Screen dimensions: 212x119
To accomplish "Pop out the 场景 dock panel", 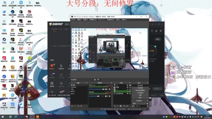I will [87, 83].
